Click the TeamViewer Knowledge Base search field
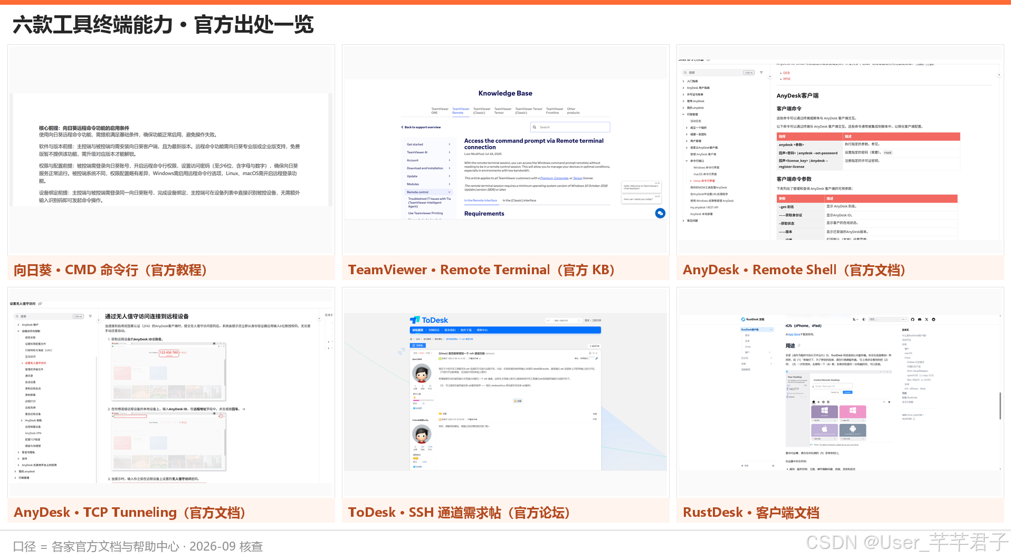 pyautogui.click(x=570, y=127)
